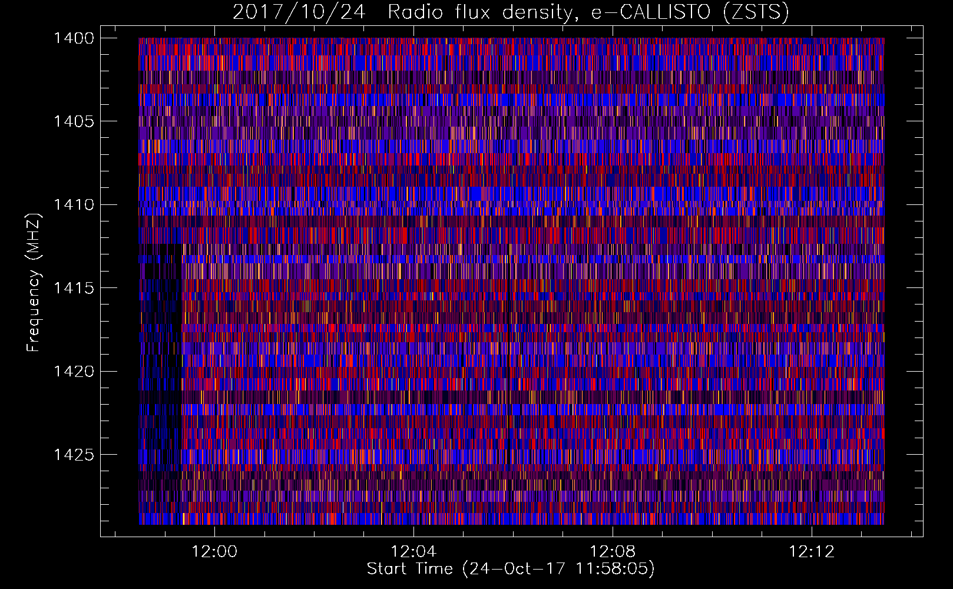
Task: Click inside the radio spectrogram image
Action: point(511,281)
